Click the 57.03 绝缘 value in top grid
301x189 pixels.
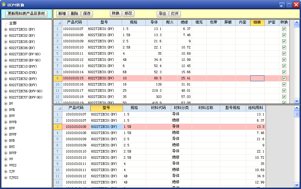click(x=186, y=97)
